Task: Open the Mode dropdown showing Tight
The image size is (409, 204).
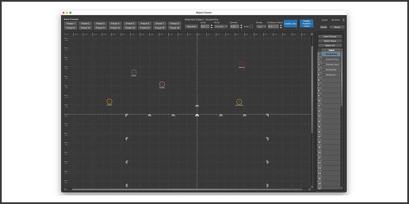Action: 261,27
